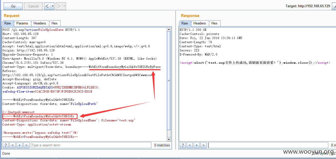Click the User-Agent header line
Image resolution: width=336 pixels, height=159 pixels.
pos(80,59)
